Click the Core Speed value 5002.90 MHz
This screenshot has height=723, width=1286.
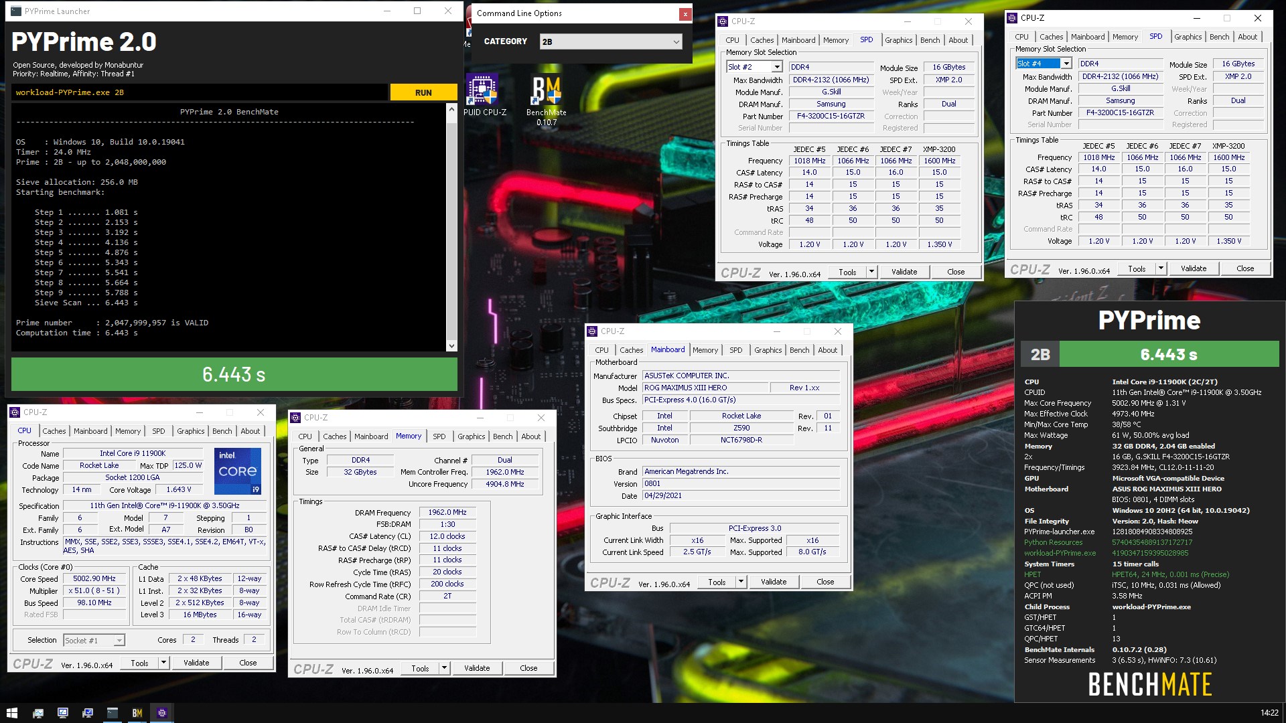94,578
